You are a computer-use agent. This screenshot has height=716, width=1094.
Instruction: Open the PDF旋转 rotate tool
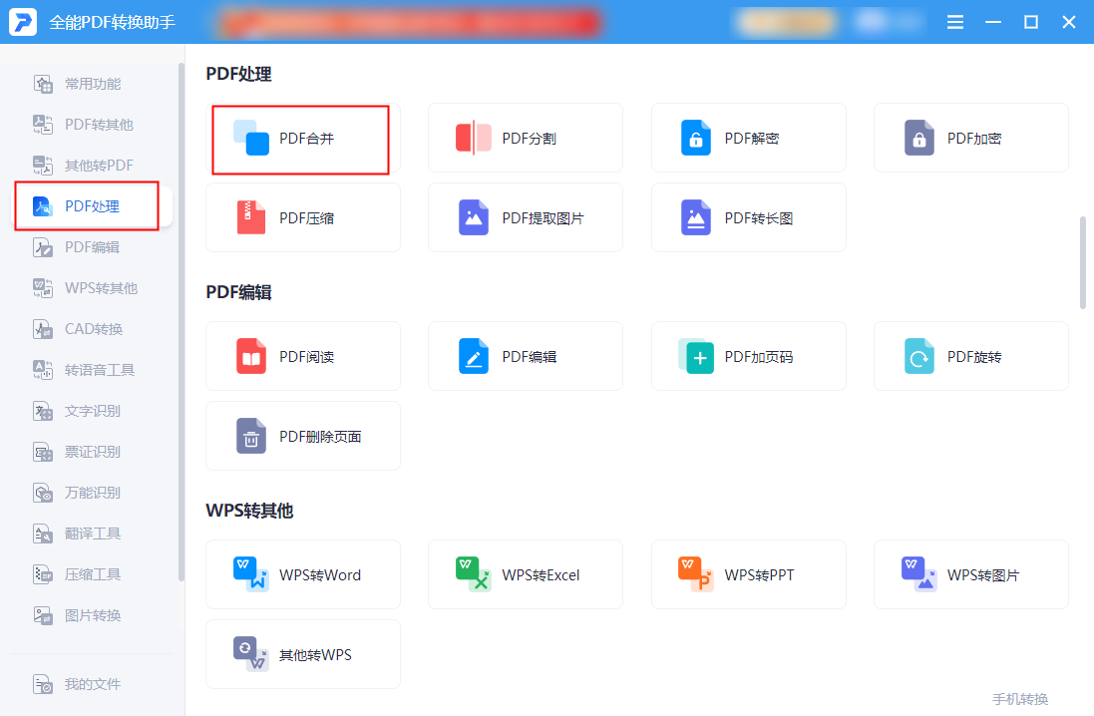click(971, 357)
